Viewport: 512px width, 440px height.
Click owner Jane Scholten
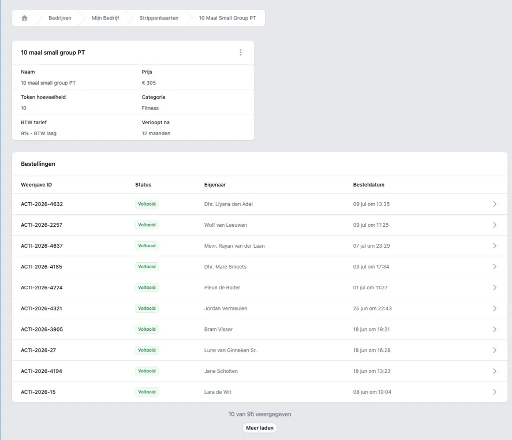point(220,371)
